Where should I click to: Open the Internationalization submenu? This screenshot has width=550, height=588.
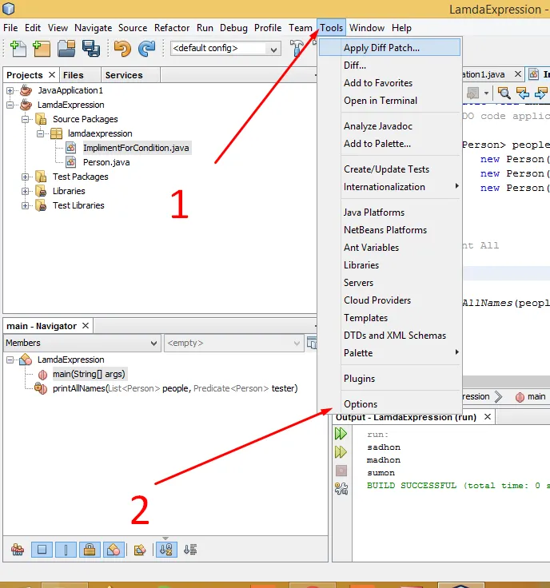click(x=390, y=187)
